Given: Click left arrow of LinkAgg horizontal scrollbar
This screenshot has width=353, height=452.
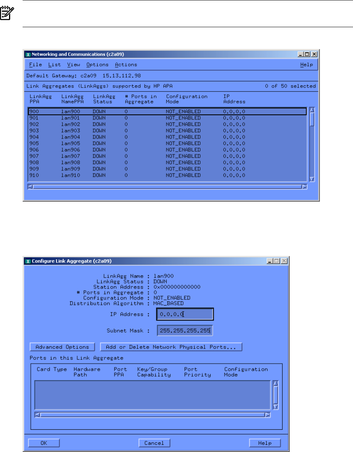Looking at the screenshot, I should pyautogui.click(x=30, y=187).
